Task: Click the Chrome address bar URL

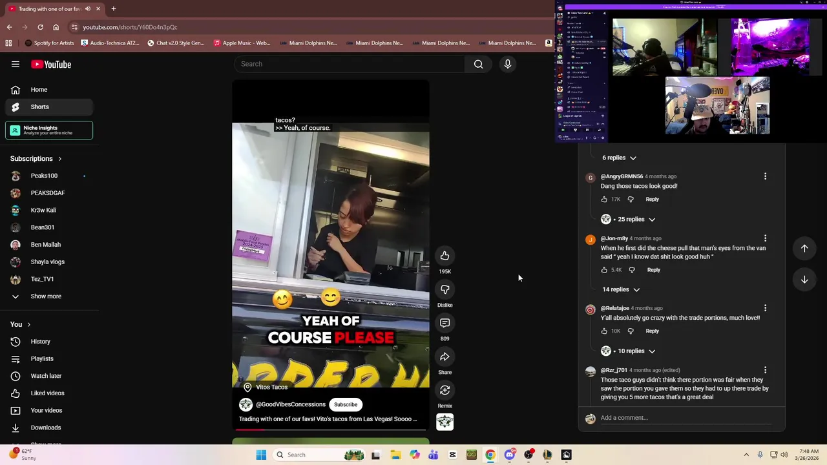Action: coord(130,27)
